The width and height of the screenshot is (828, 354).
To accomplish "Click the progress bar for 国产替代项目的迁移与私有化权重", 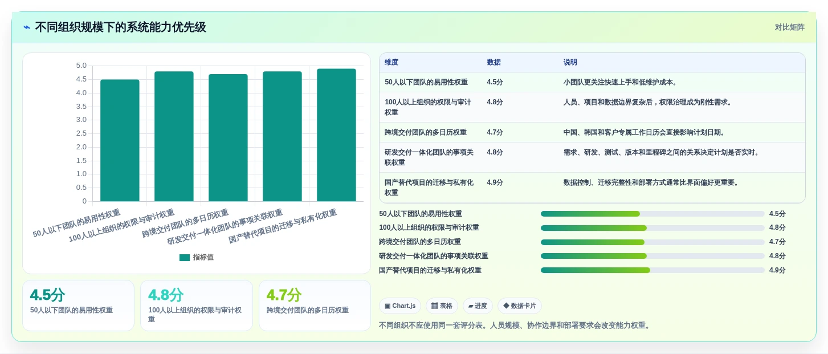I will click(x=652, y=270).
